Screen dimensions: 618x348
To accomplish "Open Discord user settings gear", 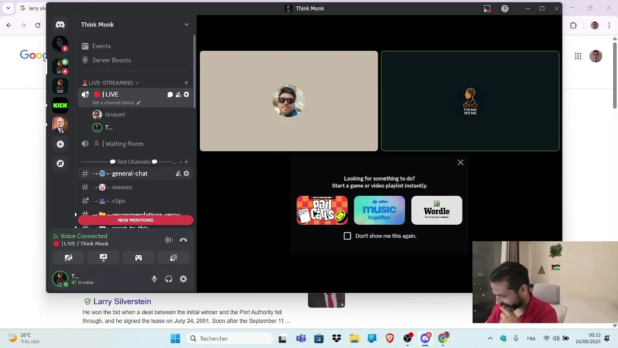I will click(183, 279).
